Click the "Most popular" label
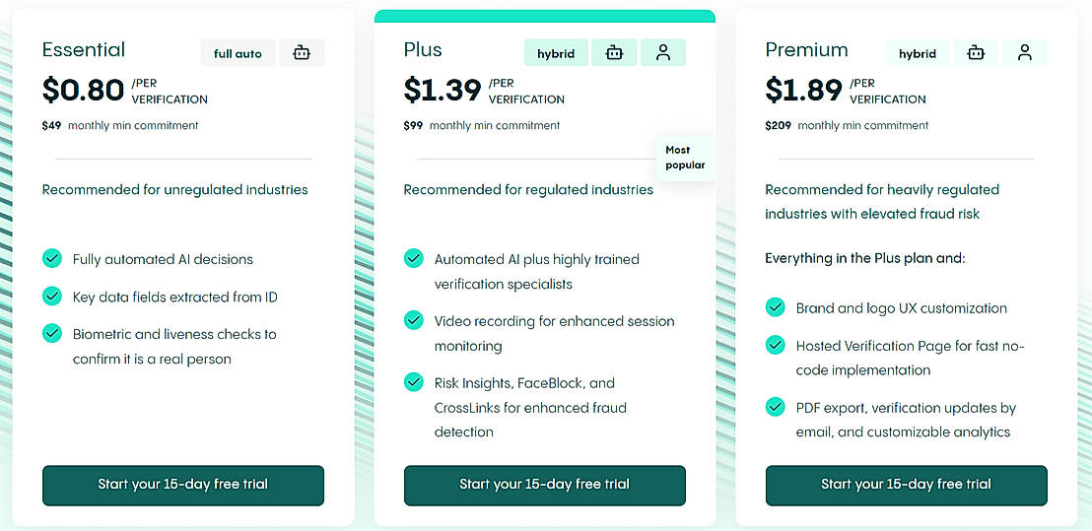This screenshot has height=531, width=1092. 685,158
